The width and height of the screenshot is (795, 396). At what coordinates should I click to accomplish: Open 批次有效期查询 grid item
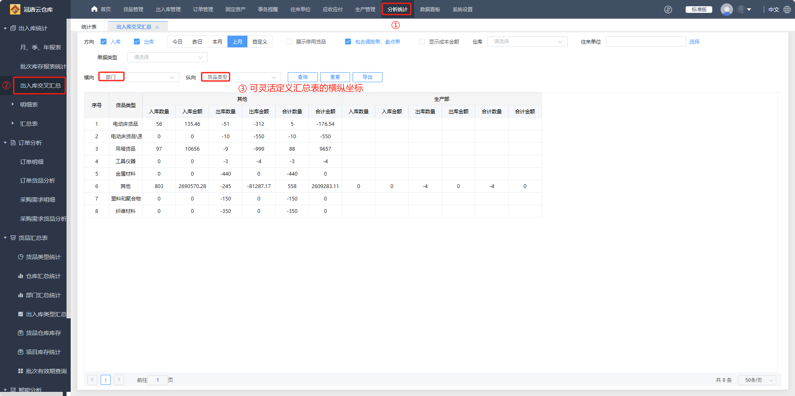[x=42, y=371]
